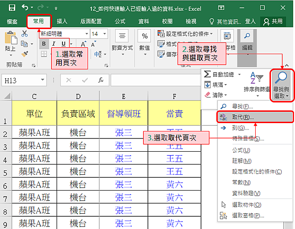The width and height of the screenshot is (295, 229).
Task: Open the 檢視 tab
Action: point(191,21)
